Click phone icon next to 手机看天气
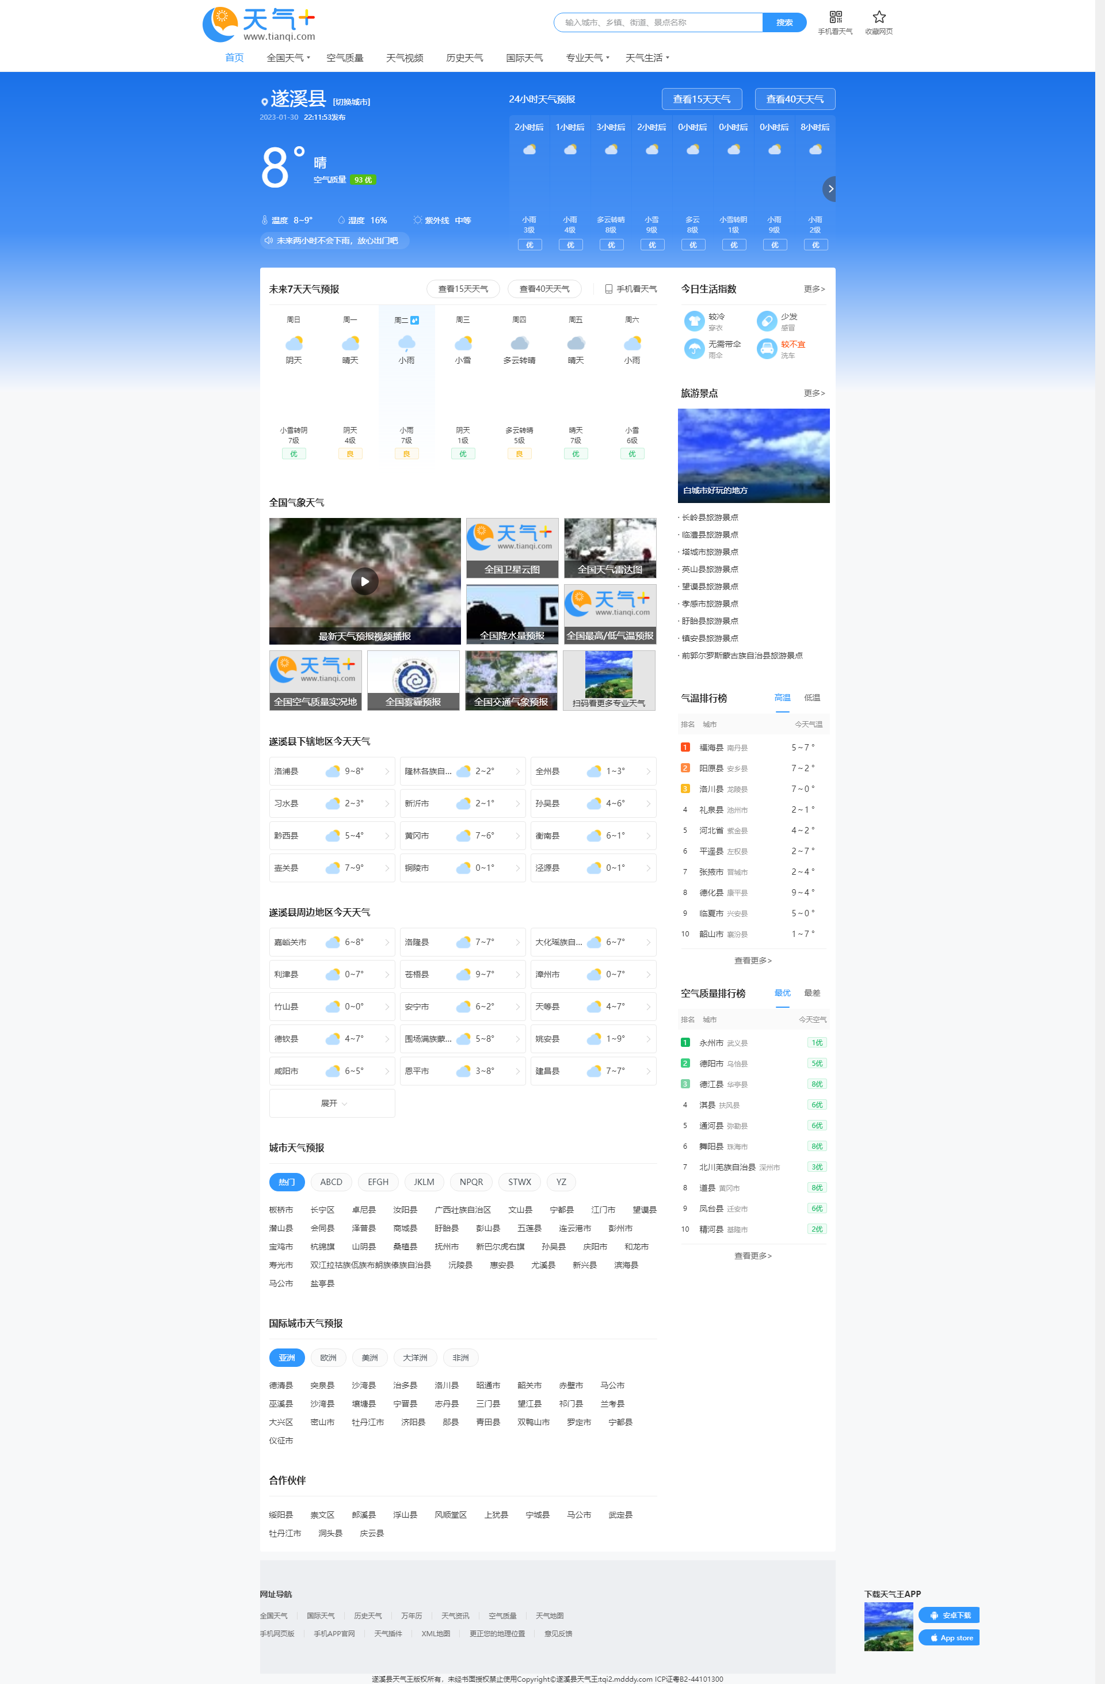1105x1684 pixels. coord(608,289)
